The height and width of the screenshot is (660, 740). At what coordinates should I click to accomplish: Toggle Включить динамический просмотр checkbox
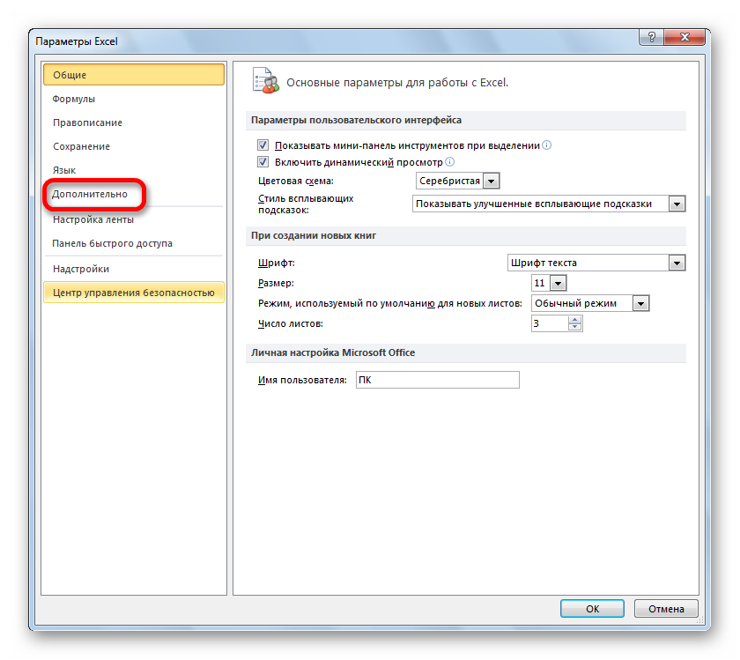click(x=263, y=162)
